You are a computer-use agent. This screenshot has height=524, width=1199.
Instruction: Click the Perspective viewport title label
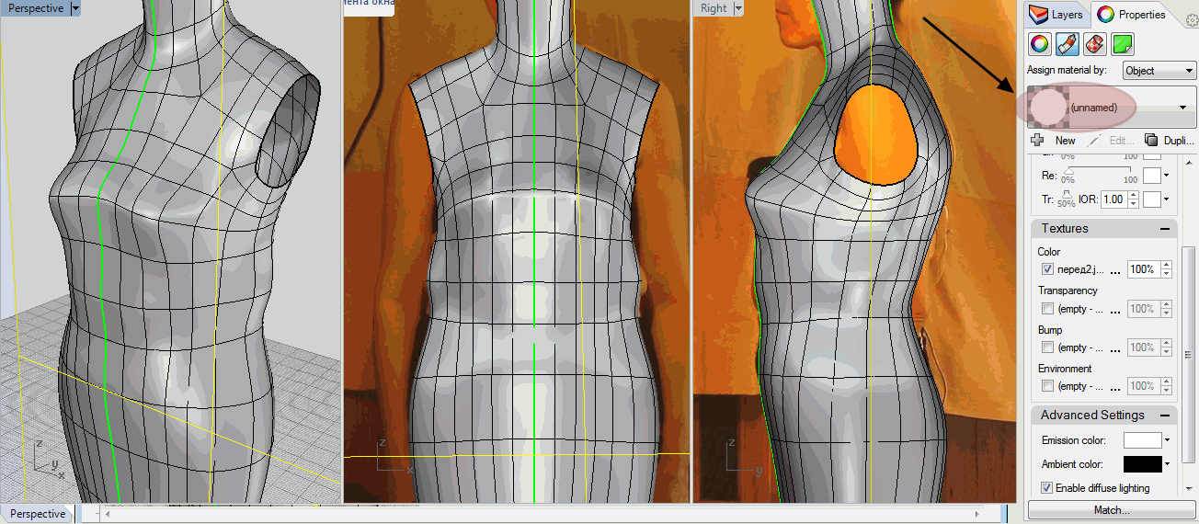click(x=36, y=8)
